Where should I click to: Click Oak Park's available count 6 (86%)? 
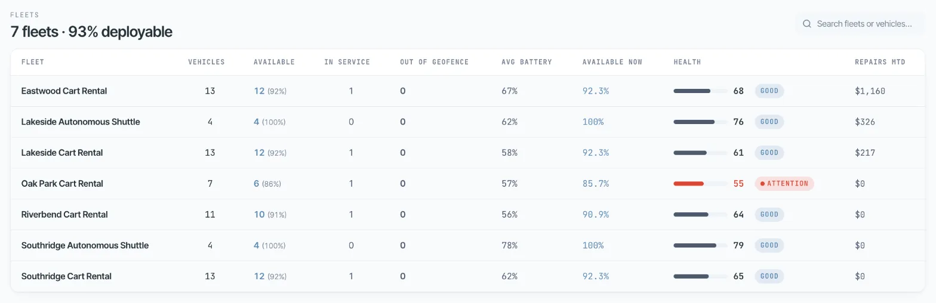[x=267, y=184]
